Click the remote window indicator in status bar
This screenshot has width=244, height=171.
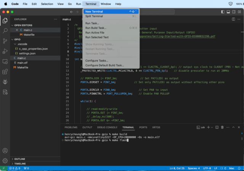coord(3,168)
